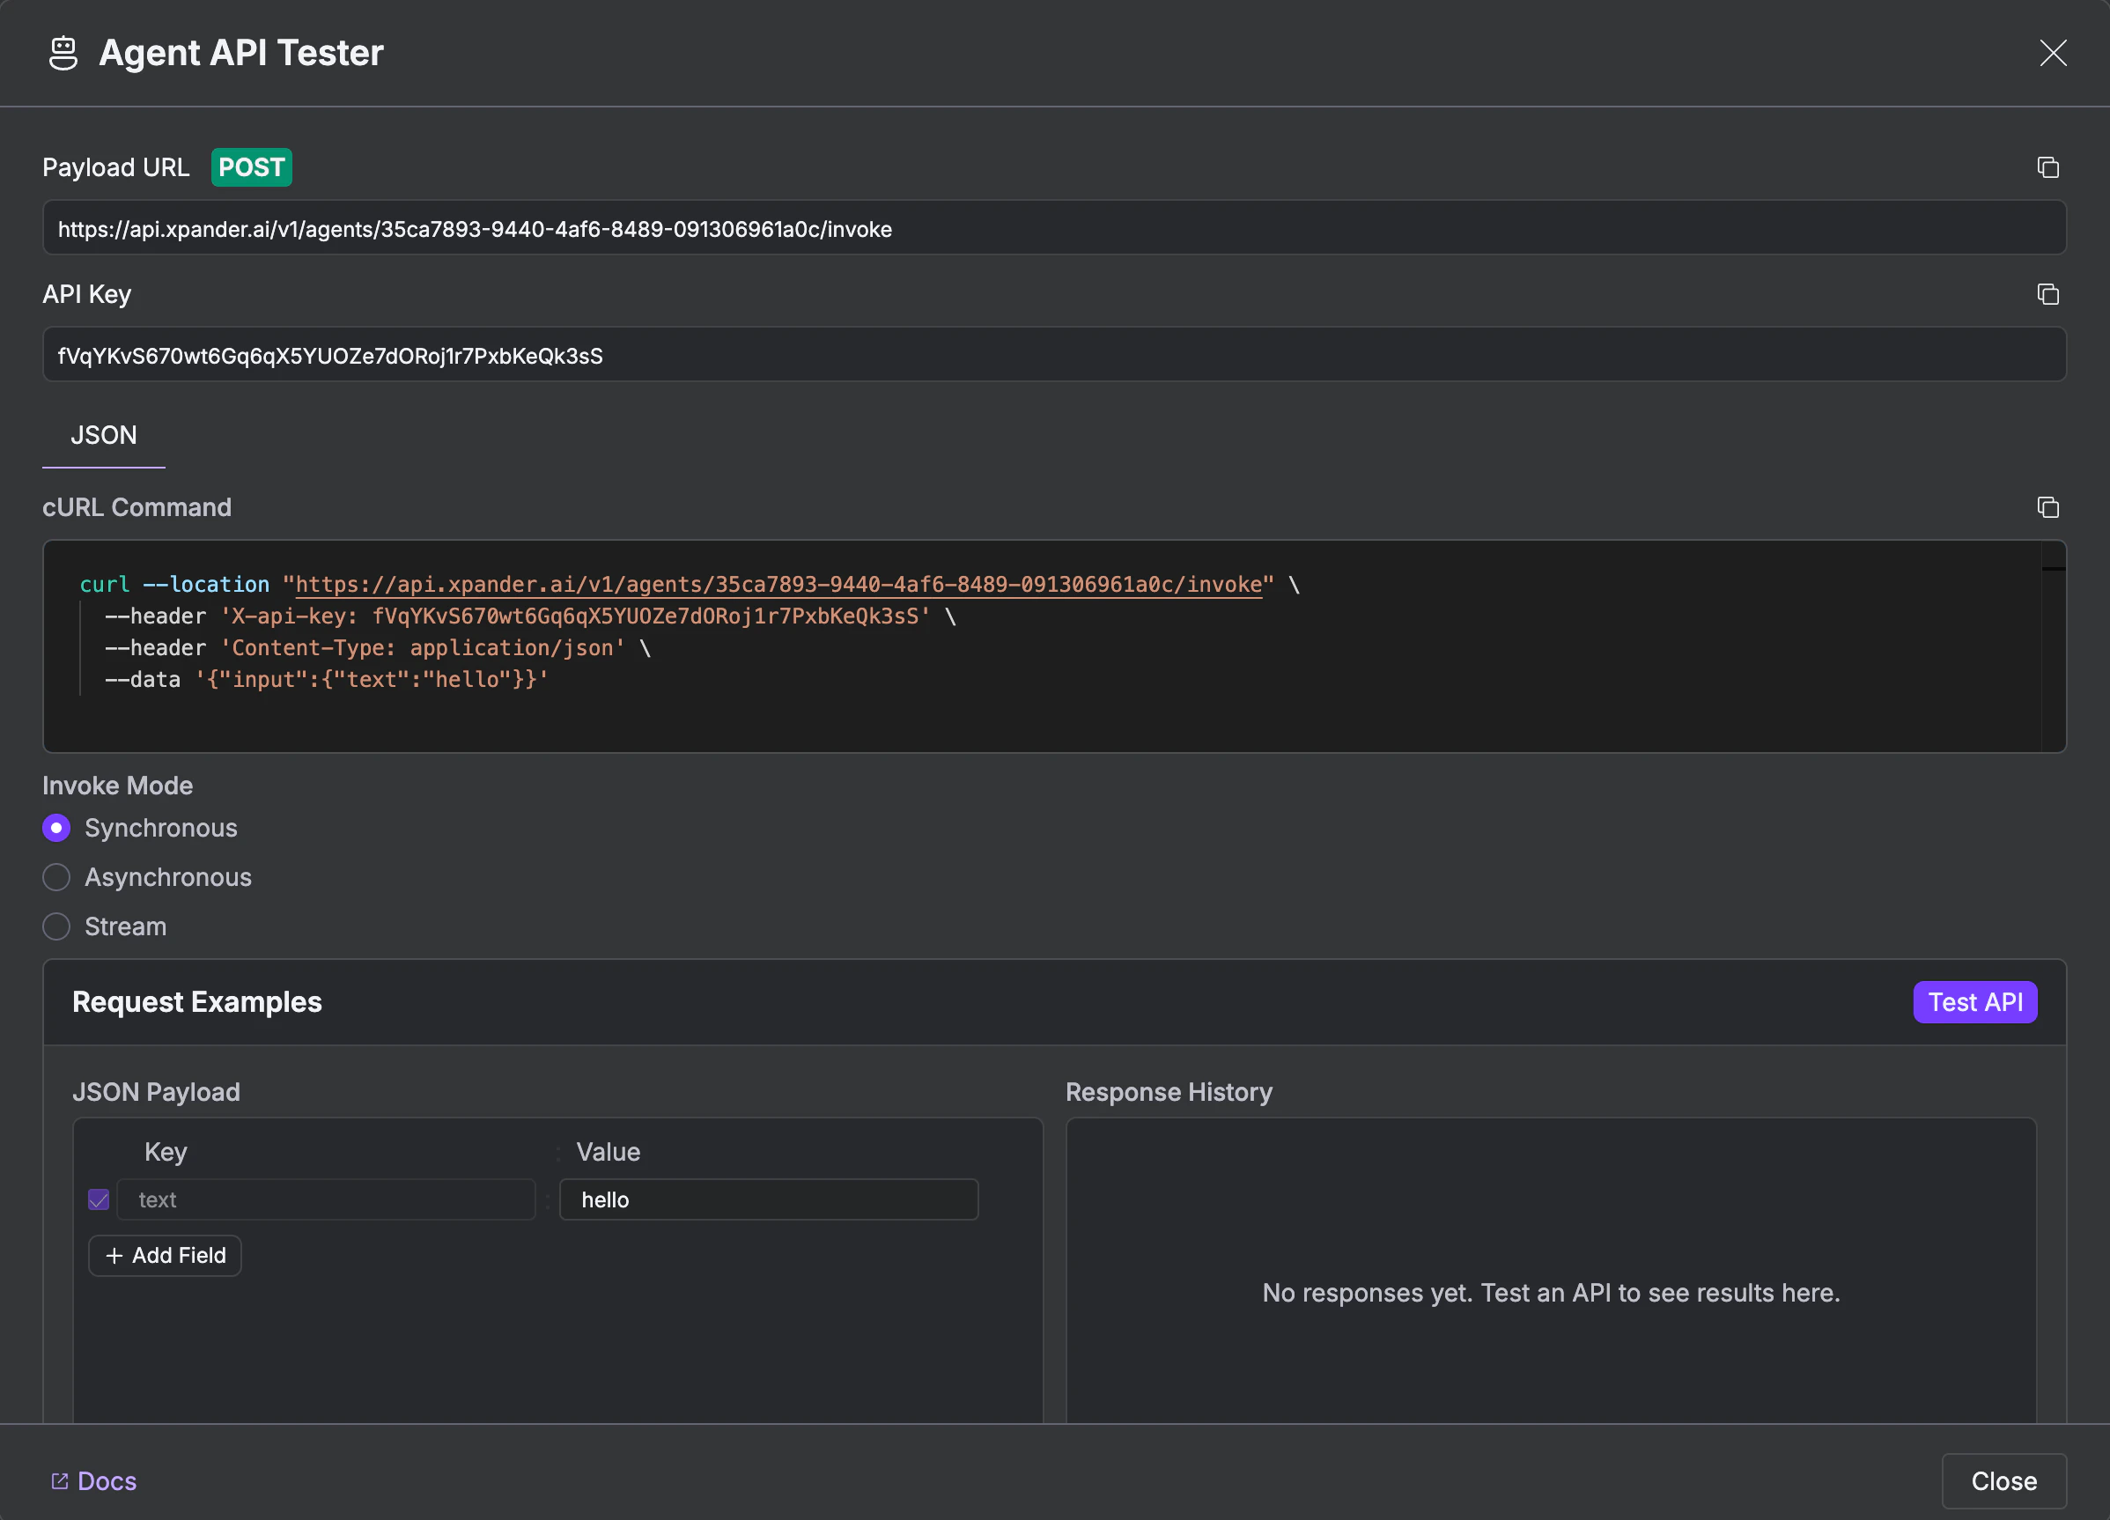Switch to the JSON tab
Viewport: 2110px width, 1520px height.
(x=104, y=435)
